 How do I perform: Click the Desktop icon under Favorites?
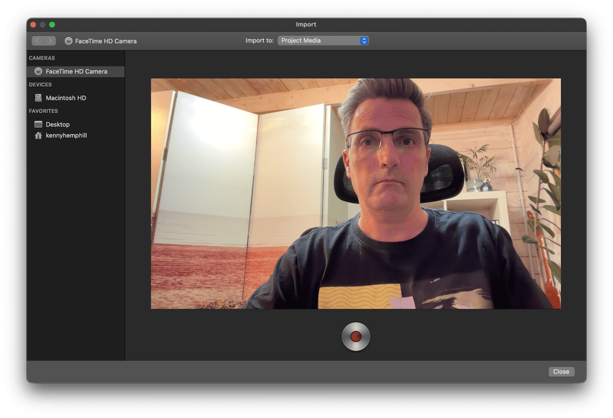(38, 125)
